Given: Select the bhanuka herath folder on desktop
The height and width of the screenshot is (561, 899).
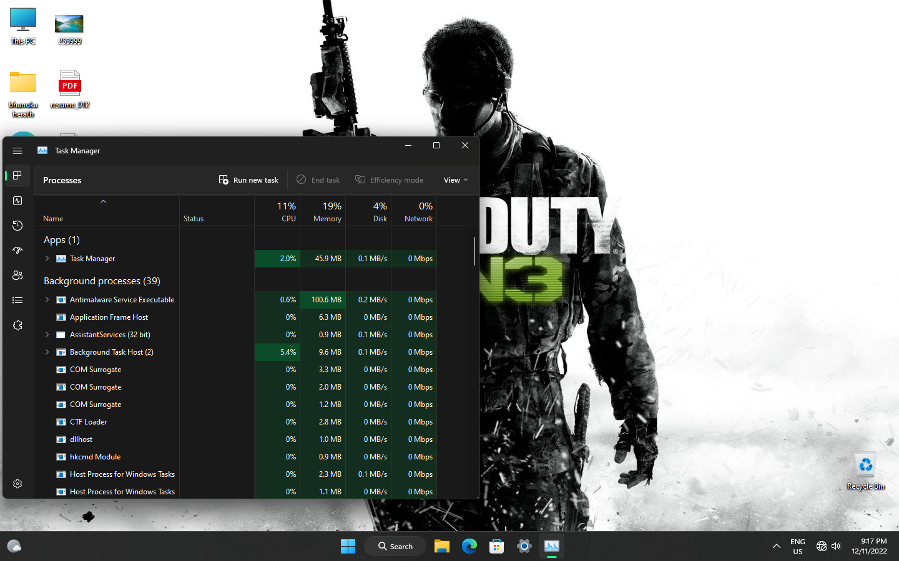Looking at the screenshot, I should click(x=23, y=93).
